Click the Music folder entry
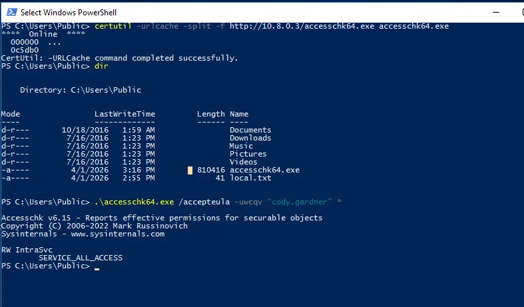The image size is (524, 307). [241, 146]
